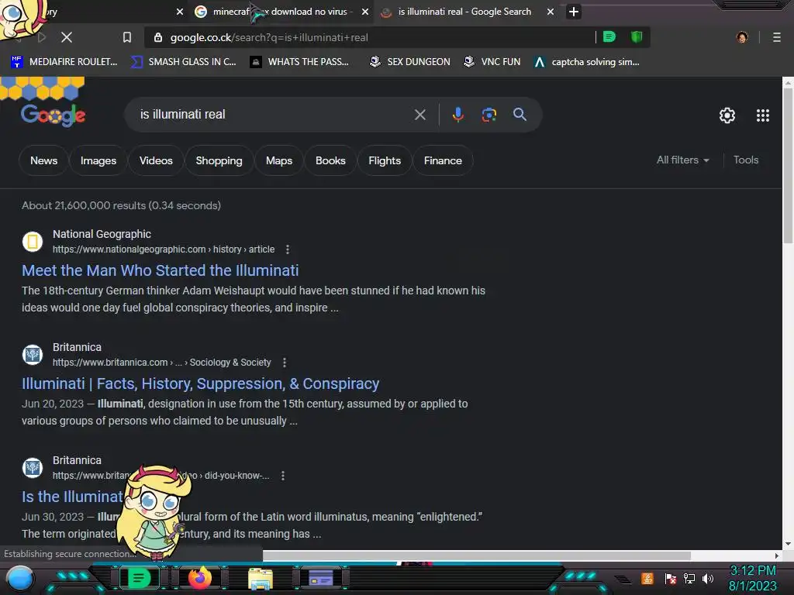Open the VNC FUN bookmark
The width and height of the screenshot is (794, 595).
click(x=492, y=62)
